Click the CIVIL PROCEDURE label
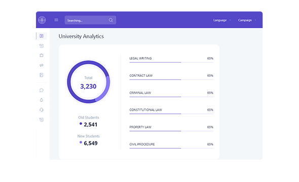The height and width of the screenshot is (182, 299). 142,145
